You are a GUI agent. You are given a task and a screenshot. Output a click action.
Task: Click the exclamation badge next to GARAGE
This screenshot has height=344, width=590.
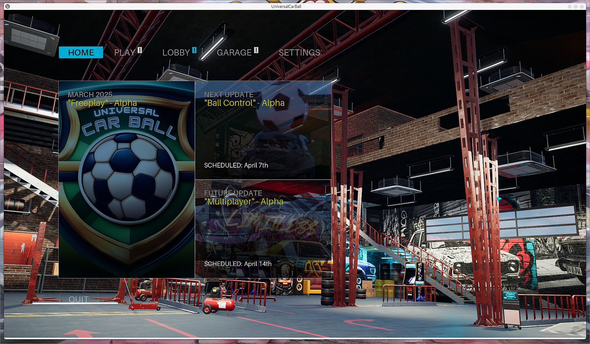256,50
